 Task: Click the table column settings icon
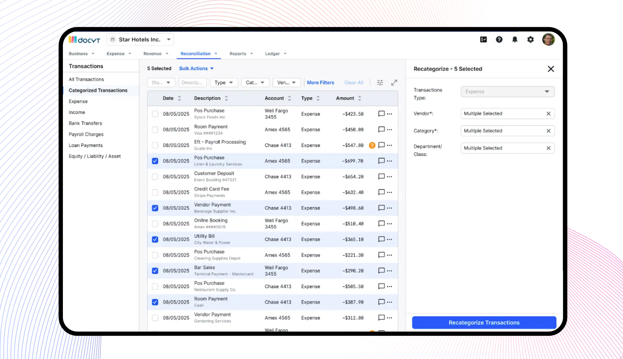[380, 83]
